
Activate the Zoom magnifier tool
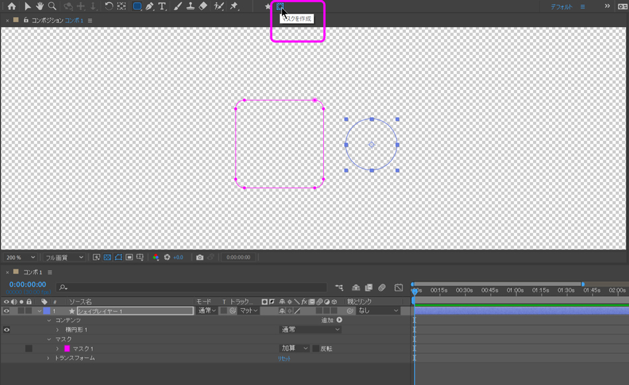(52, 7)
